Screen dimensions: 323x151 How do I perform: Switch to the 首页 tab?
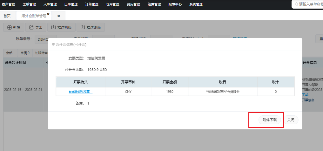pyautogui.click(x=7, y=16)
